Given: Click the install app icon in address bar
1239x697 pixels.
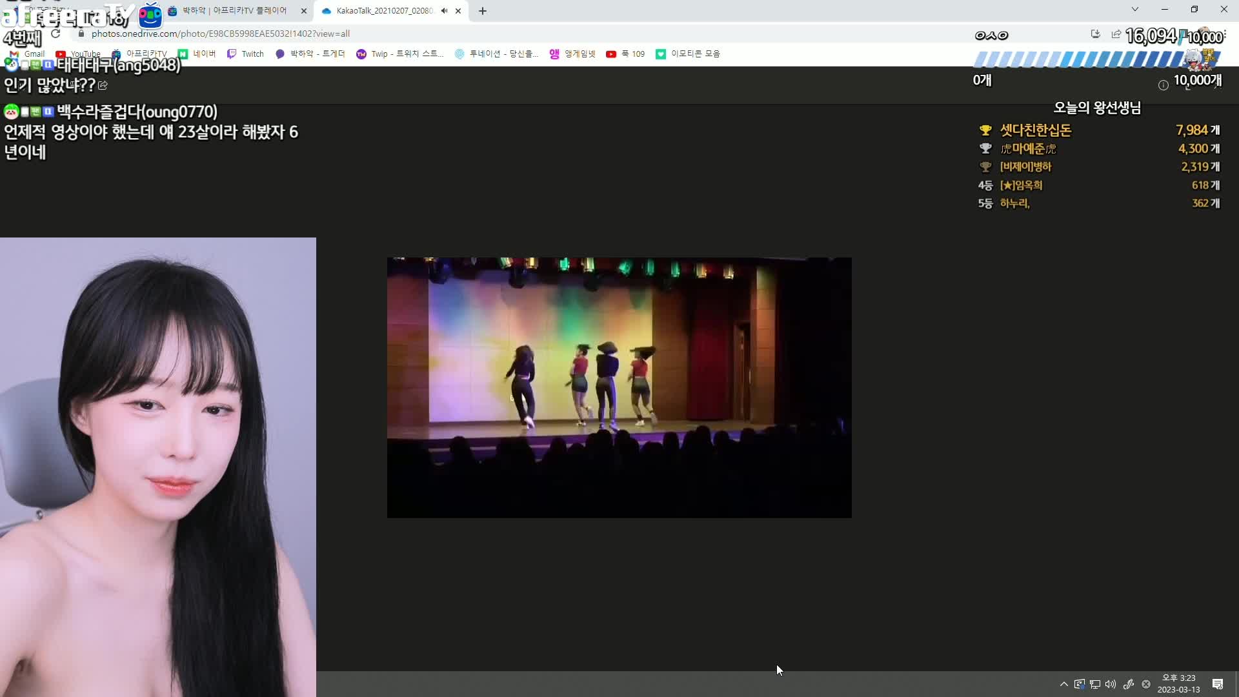Looking at the screenshot, I should pyautogui.click(x=1095, y=34).
